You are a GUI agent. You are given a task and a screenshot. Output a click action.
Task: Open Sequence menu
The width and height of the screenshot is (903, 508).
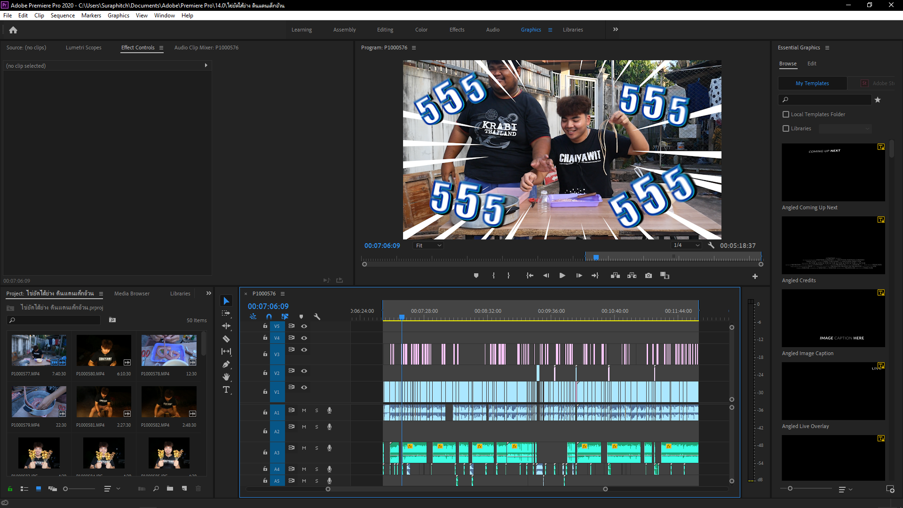point(63,16)
